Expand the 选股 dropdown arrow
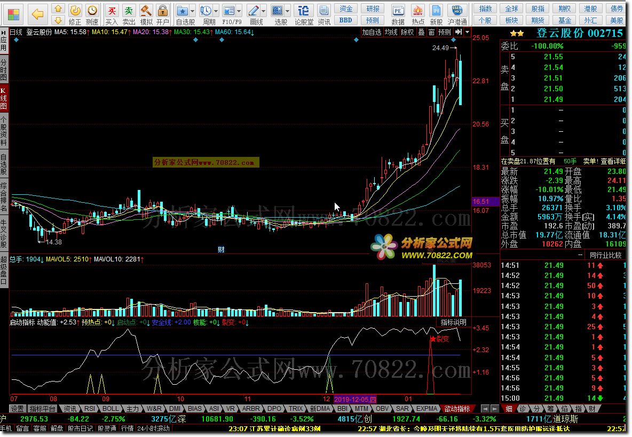Image resolution: width=632 pixels, height=437 pixels. (x=288, y=11)
